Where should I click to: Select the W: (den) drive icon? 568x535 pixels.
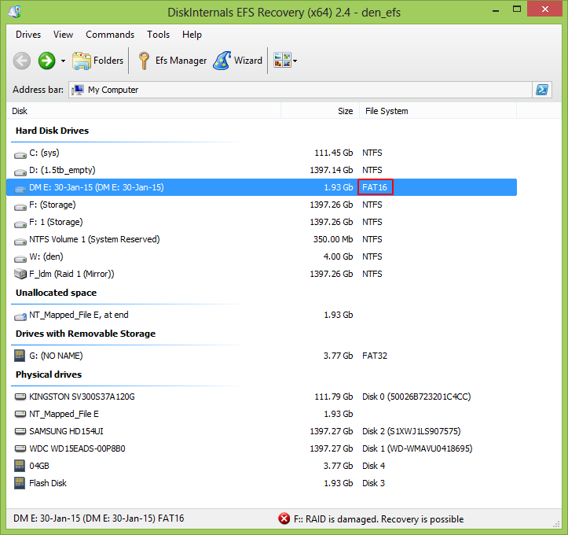click(x=20, y=259)
